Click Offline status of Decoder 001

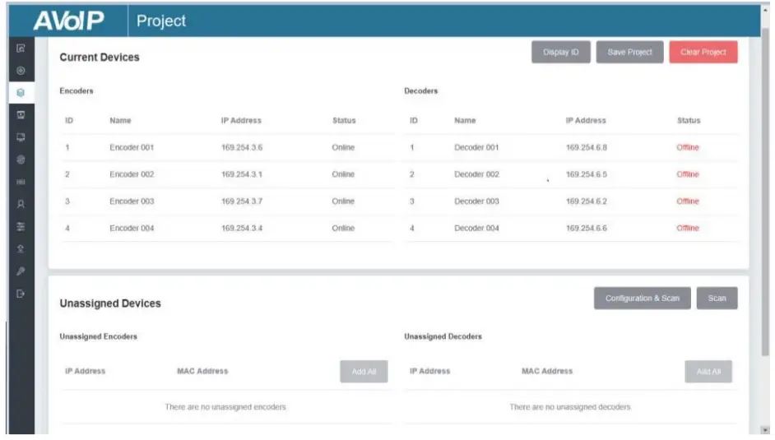688,147
